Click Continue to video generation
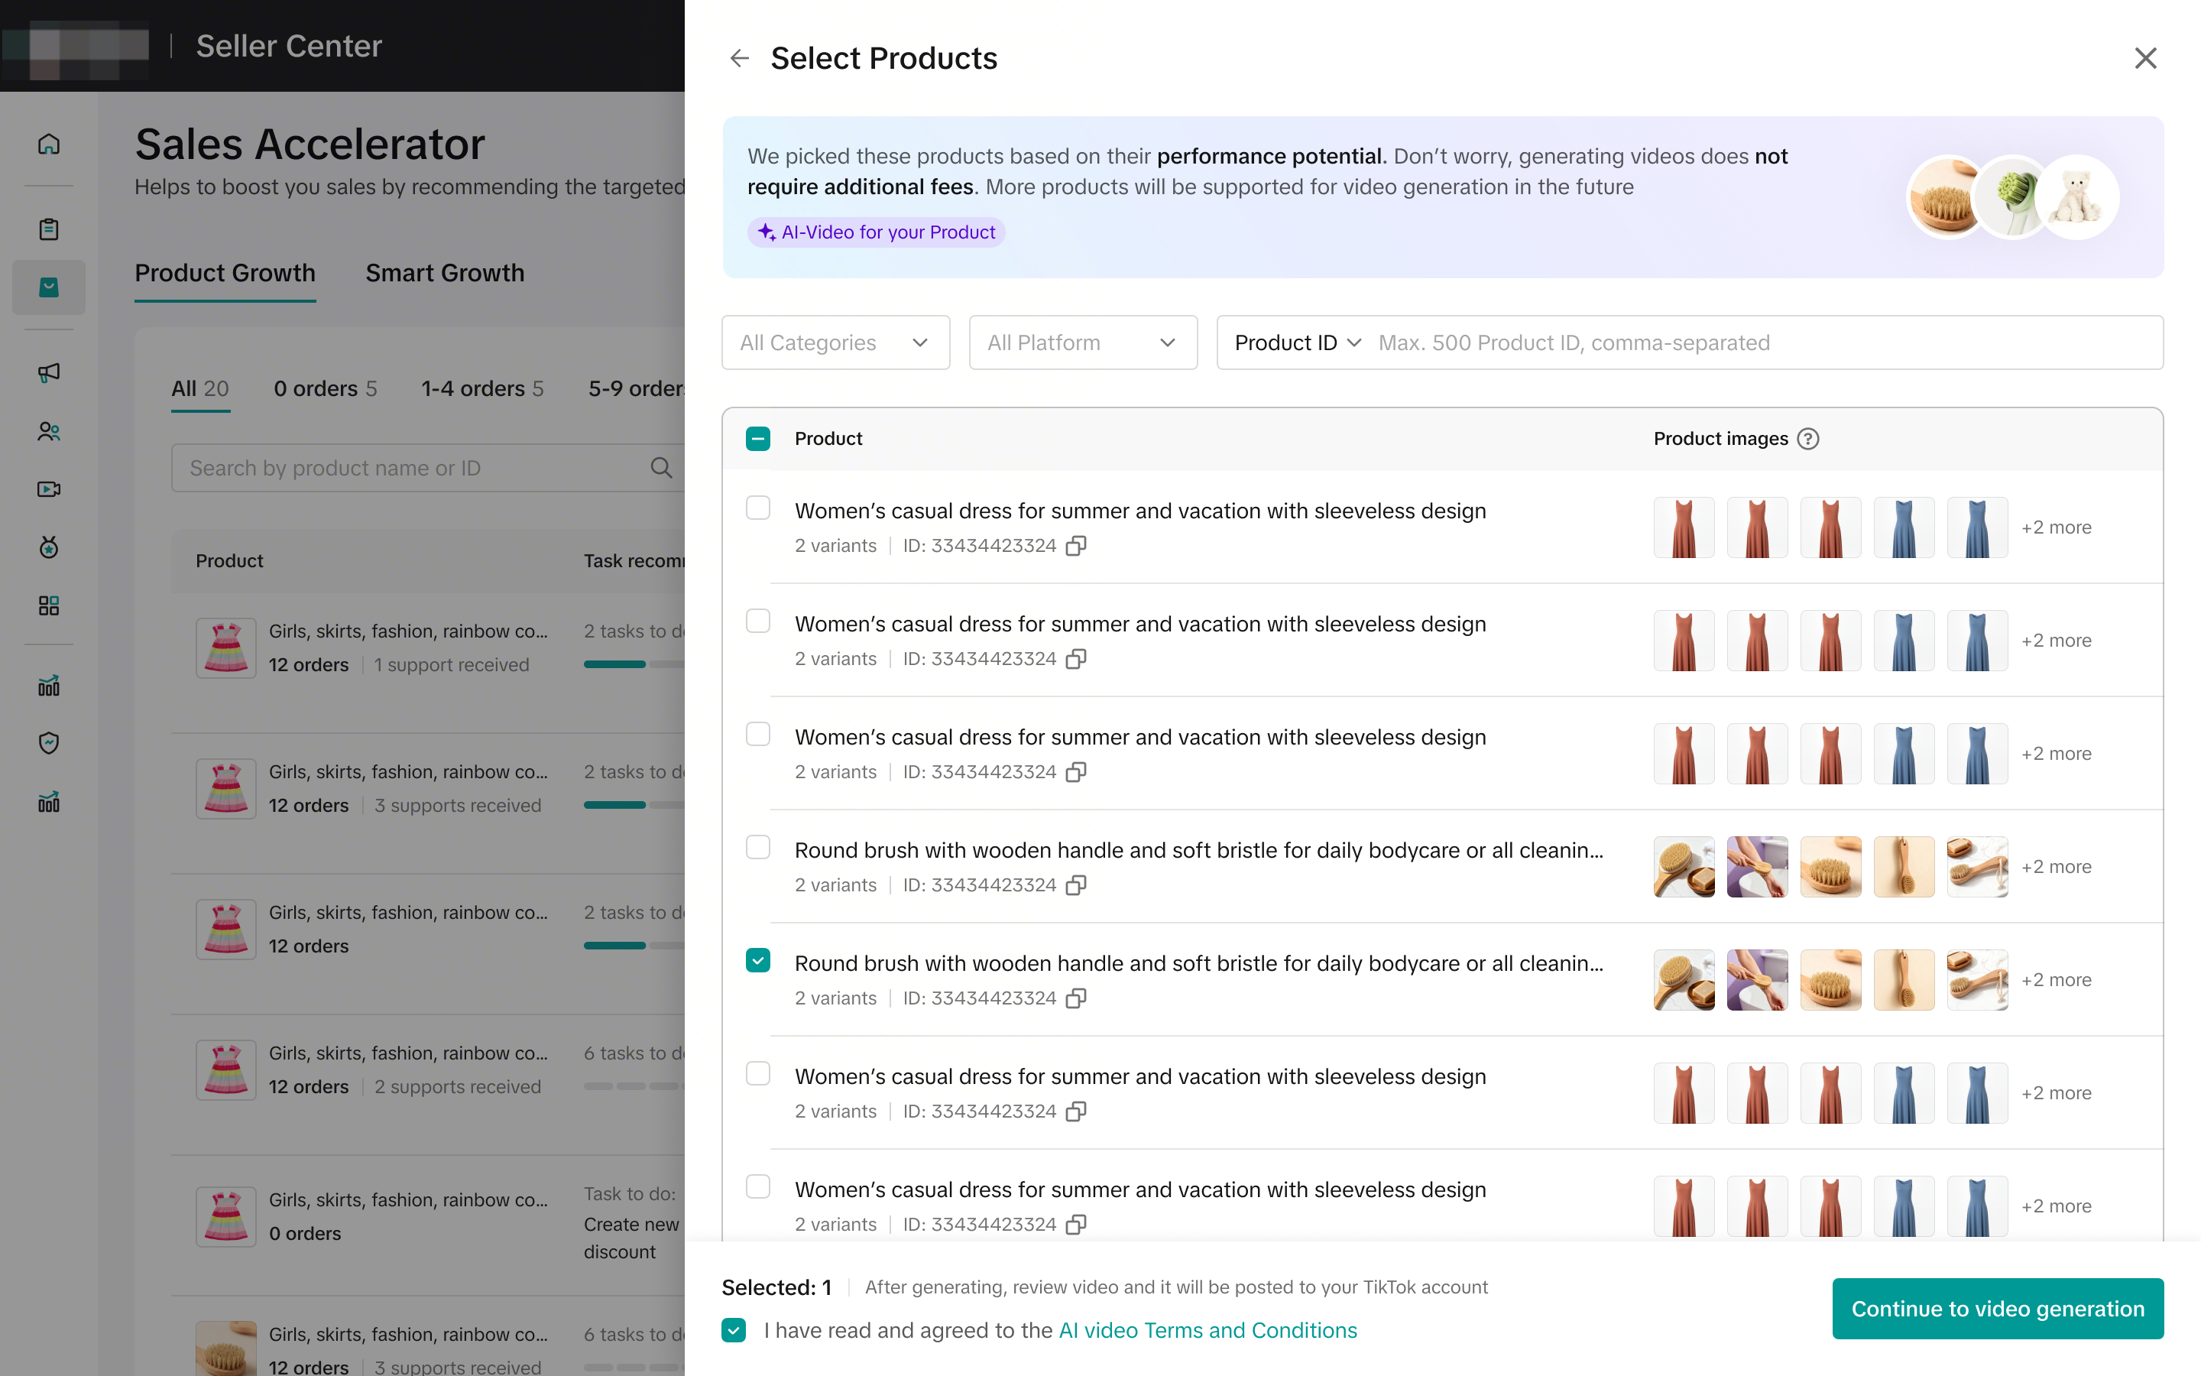Image resolution: width=2201 pixels, height=1376 pixels. tap(1997, 1309)
